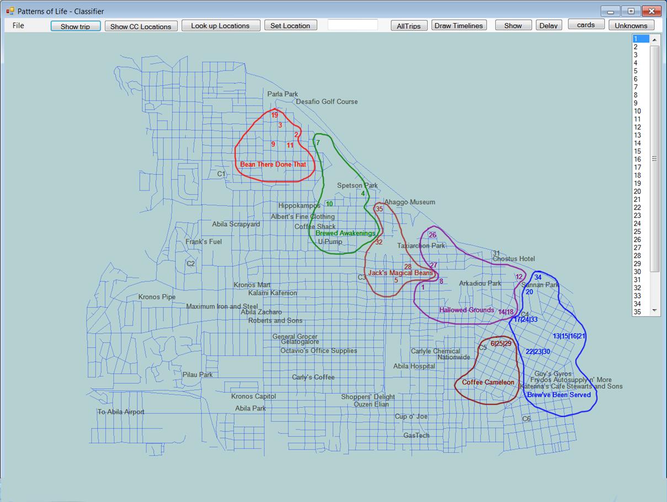This screenshot has height=502, width=667.
Task: Focus the empty text field in toolbar
Action: [x=353, y=25]
